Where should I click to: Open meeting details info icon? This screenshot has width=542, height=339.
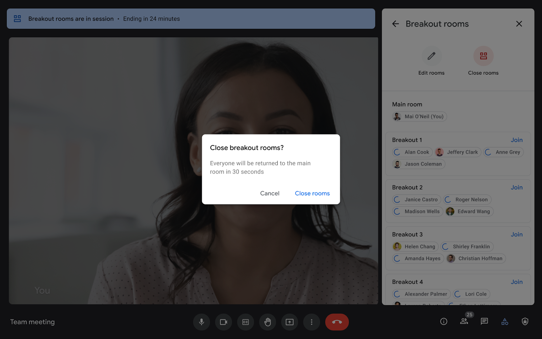(x=444, y=321)
